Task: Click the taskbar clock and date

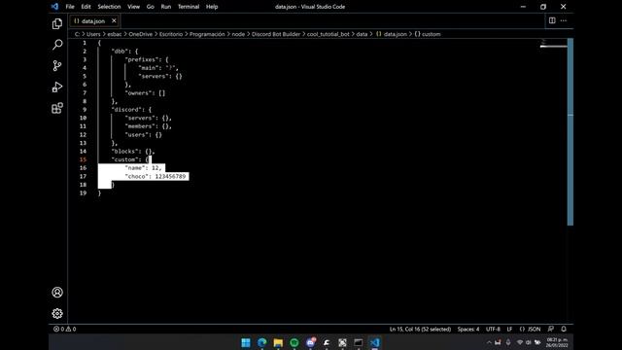Action: tap(557, 342)
